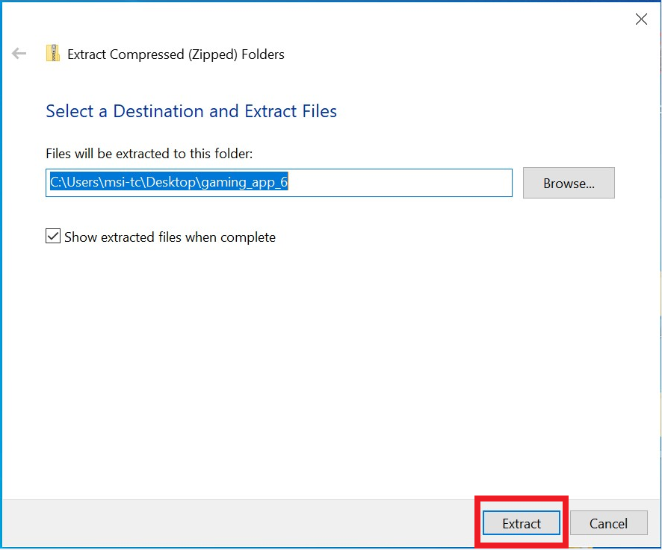Click 'Files will be extracted to this folder' label
This screenshot has height=550, width=662.
(x=149, y=154)
